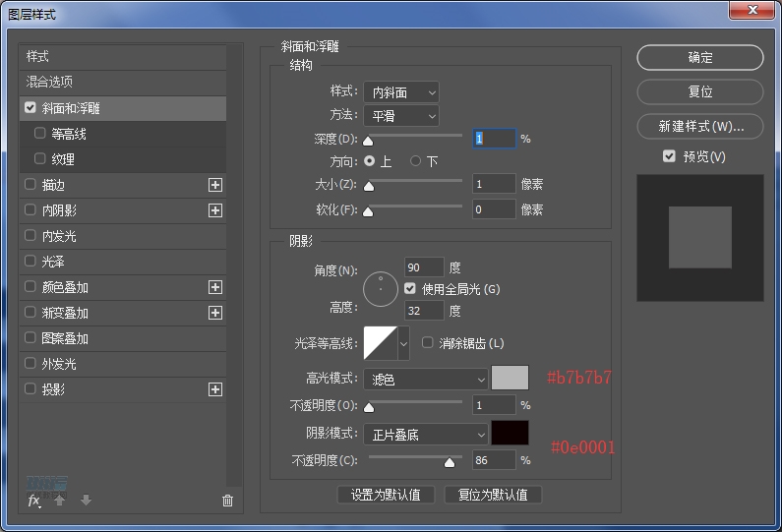Select 外发光 in the styles list
The image size is (782, 532).
(x=58, y=364)
